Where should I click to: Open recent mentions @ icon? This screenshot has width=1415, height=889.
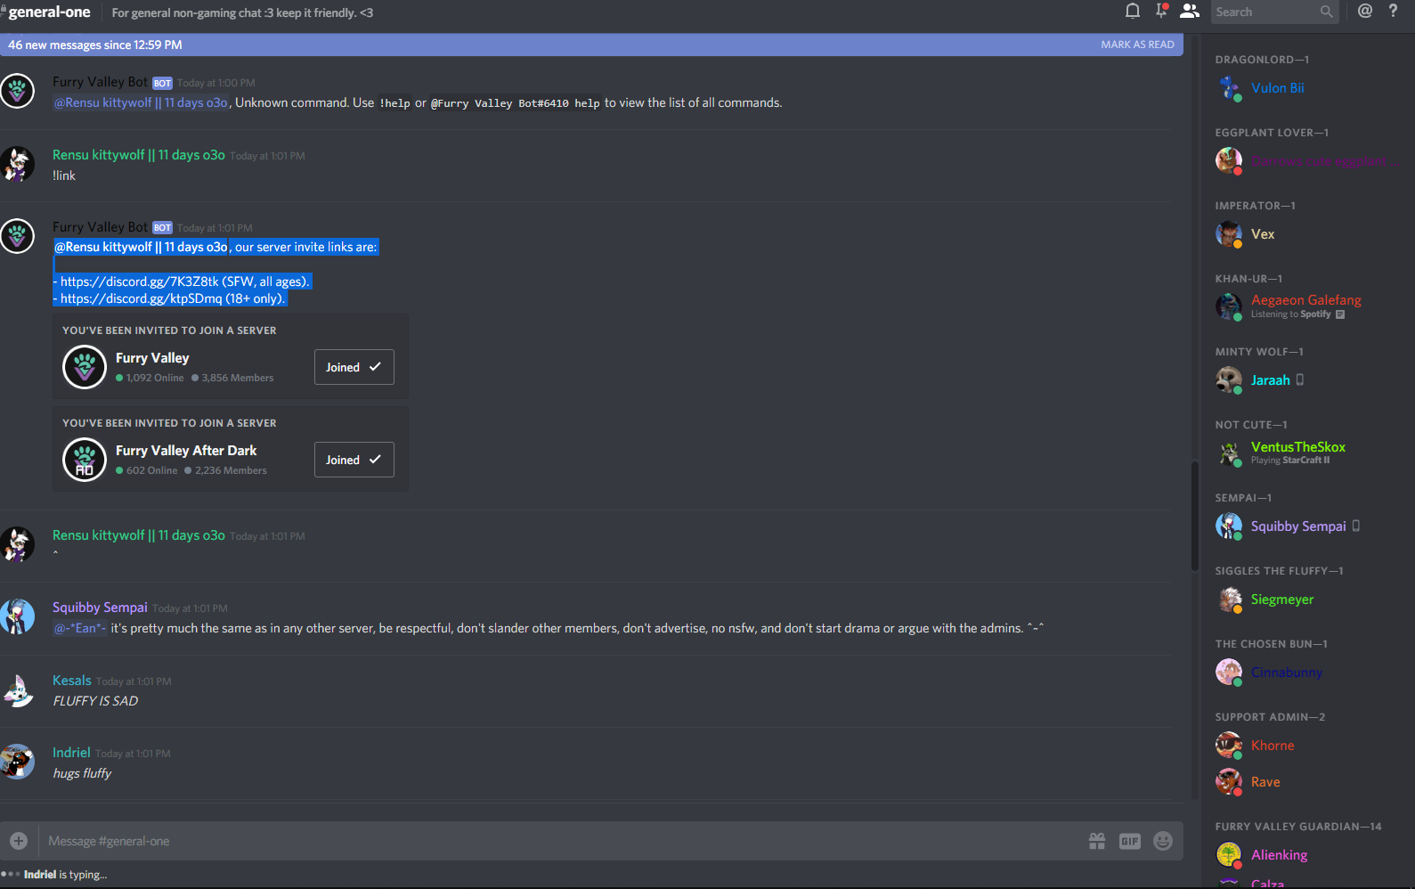[x=1365, y=12]
